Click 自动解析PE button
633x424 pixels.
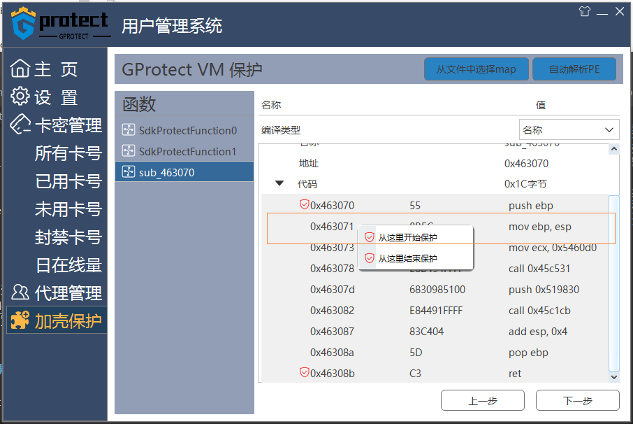[574, 69]
